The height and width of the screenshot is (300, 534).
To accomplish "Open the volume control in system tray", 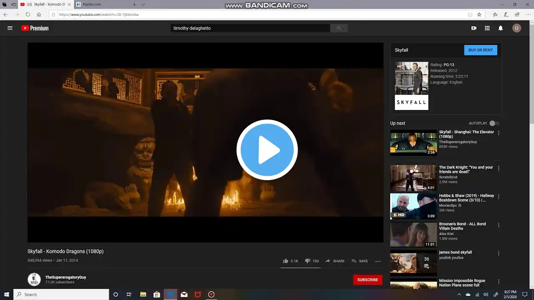I will point(486,295).
